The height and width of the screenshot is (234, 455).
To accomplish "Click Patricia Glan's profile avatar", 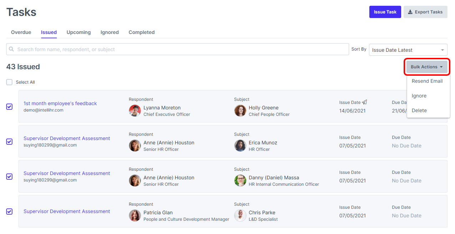I will pos(135,215).
